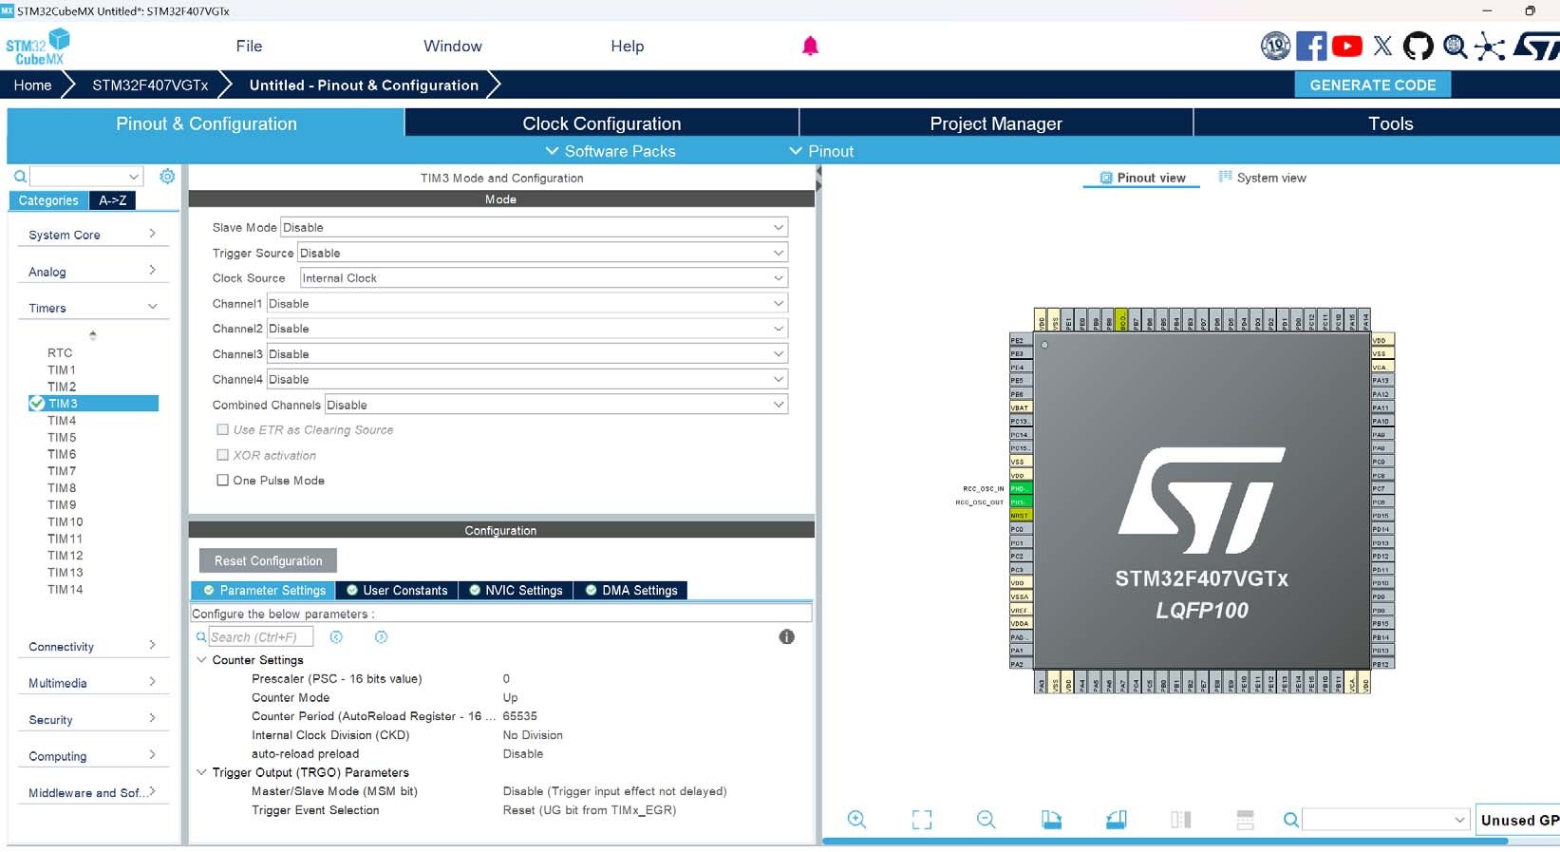
Task: Expand the System Core category
Action: (92, 235)
